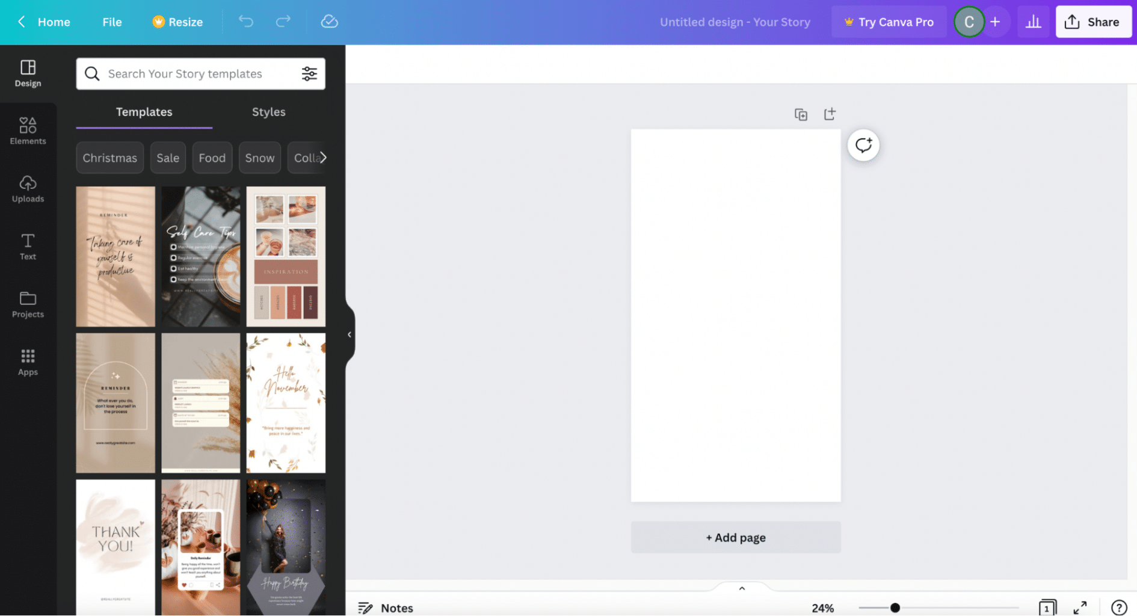Filter templates by Snow
The width and height of the screenshot is (1137, 616).
259,158
